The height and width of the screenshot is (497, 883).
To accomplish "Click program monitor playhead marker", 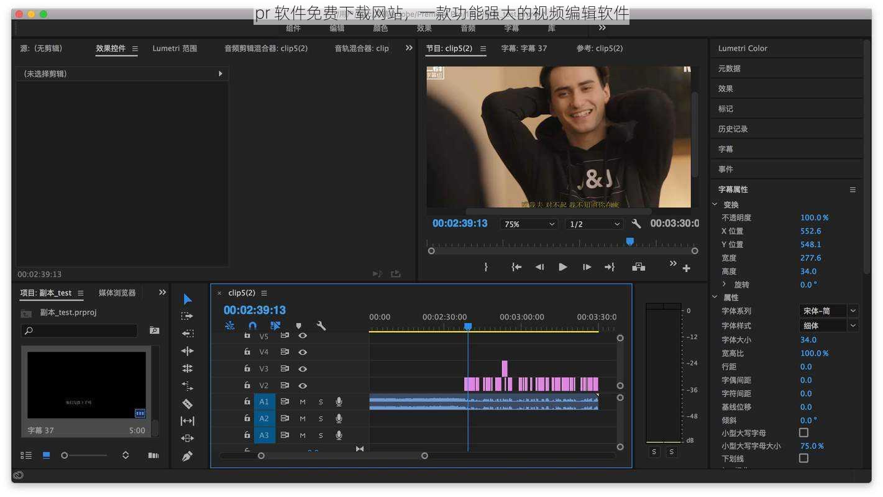I will tap(629, 241).
